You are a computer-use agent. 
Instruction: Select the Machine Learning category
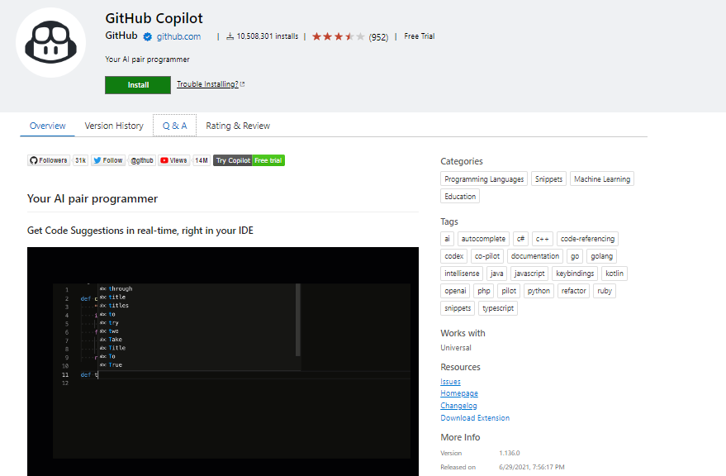coord(601,178)
